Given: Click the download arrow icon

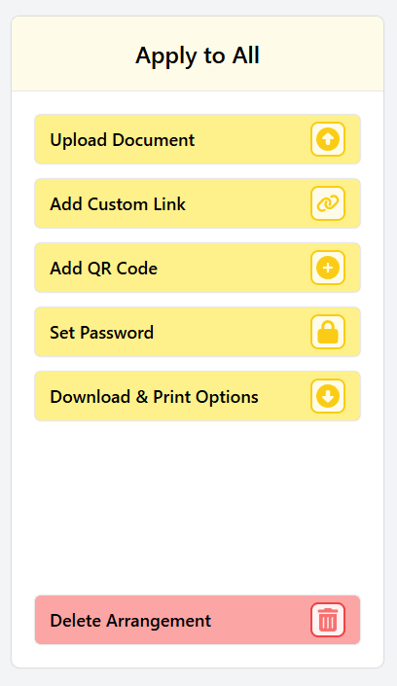Looking at the screenshot, I should (x=328, y=396).
